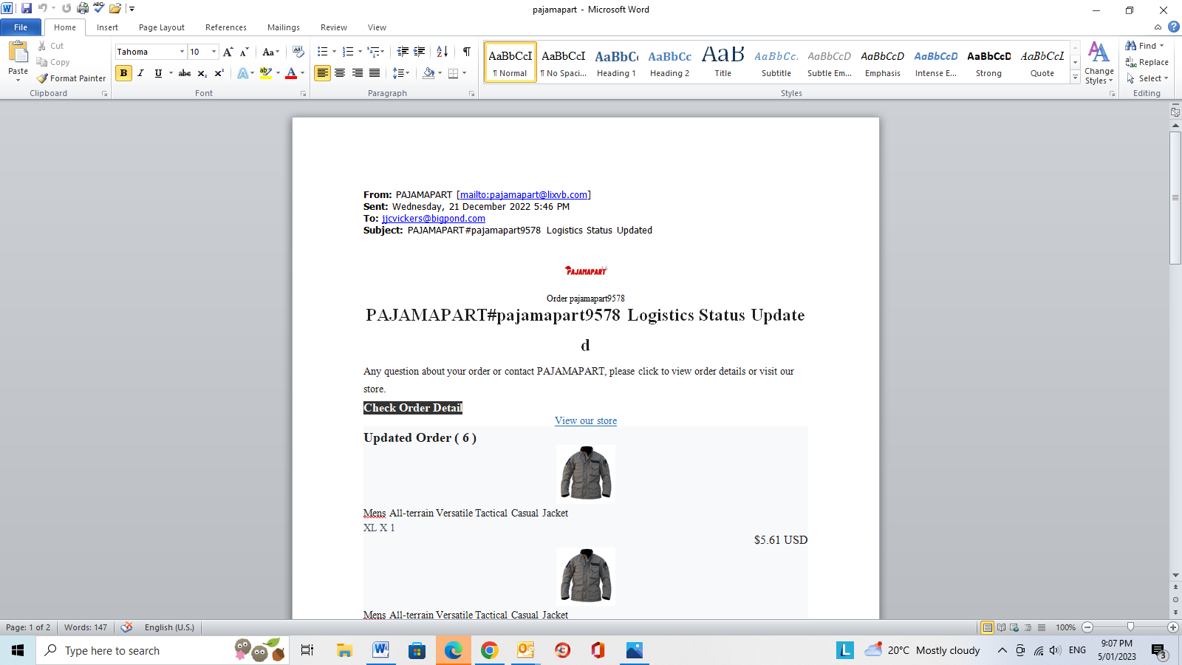Viewport: 1182px width, 665px height.
Task: Click the Windows Start button
Action: tap(18, 650)
